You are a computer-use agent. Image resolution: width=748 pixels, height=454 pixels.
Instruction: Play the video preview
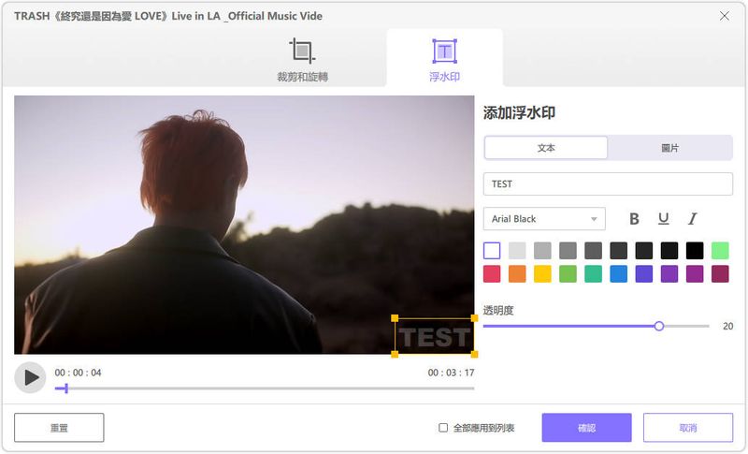pyautogui.click(x=30, y=377)
